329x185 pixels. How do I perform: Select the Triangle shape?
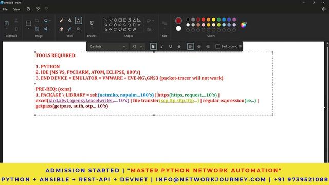point(134,20)
